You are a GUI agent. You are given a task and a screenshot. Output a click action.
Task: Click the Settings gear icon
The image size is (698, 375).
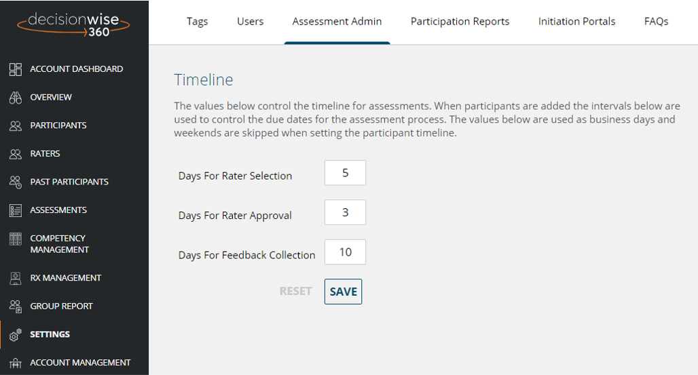tap(16, 335)
